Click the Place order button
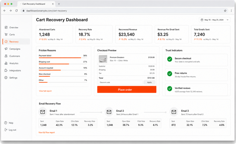 point(127,89)
